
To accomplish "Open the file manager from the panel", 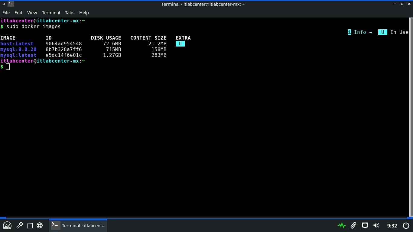I will click(30, 225).
